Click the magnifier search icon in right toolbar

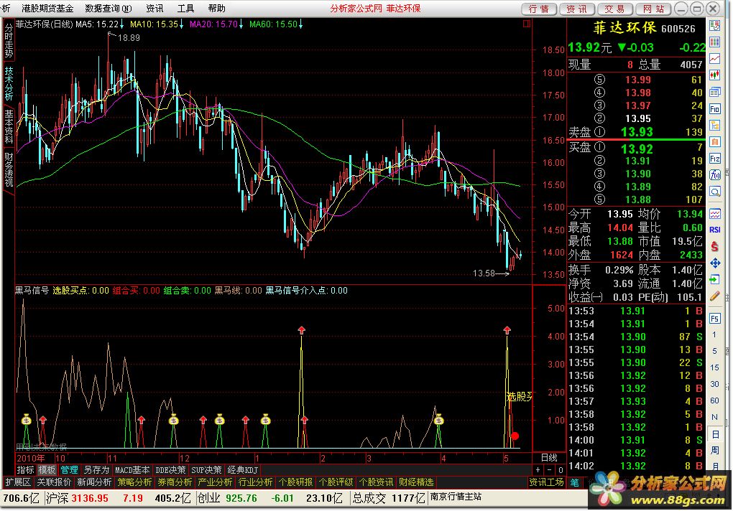click(715, 192)
